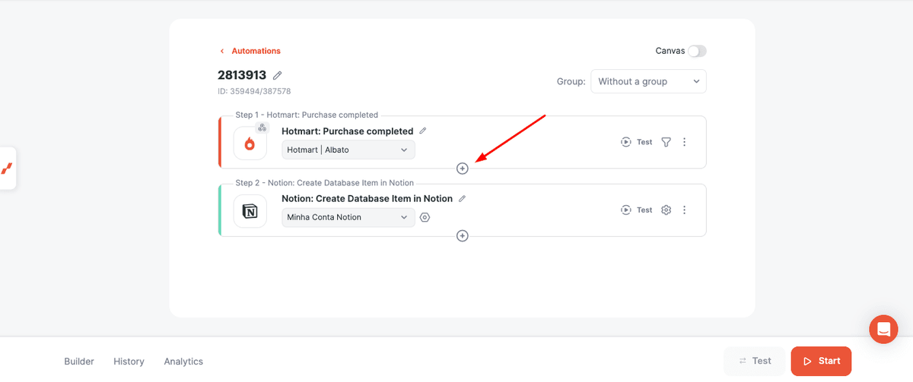Viewport: 913px width, 382px height.
Task: Open the Minha Conta Notion connection dropdown
Action: 348,217
